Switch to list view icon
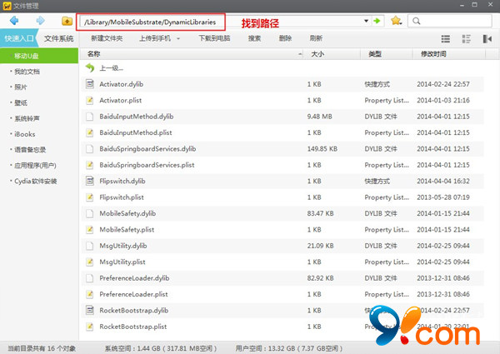500x354 pixels. click(x=445, y=39)
